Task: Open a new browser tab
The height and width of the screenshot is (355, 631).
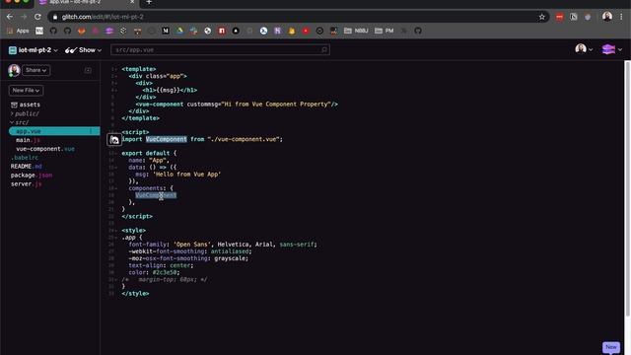Action: coord(149,2)
